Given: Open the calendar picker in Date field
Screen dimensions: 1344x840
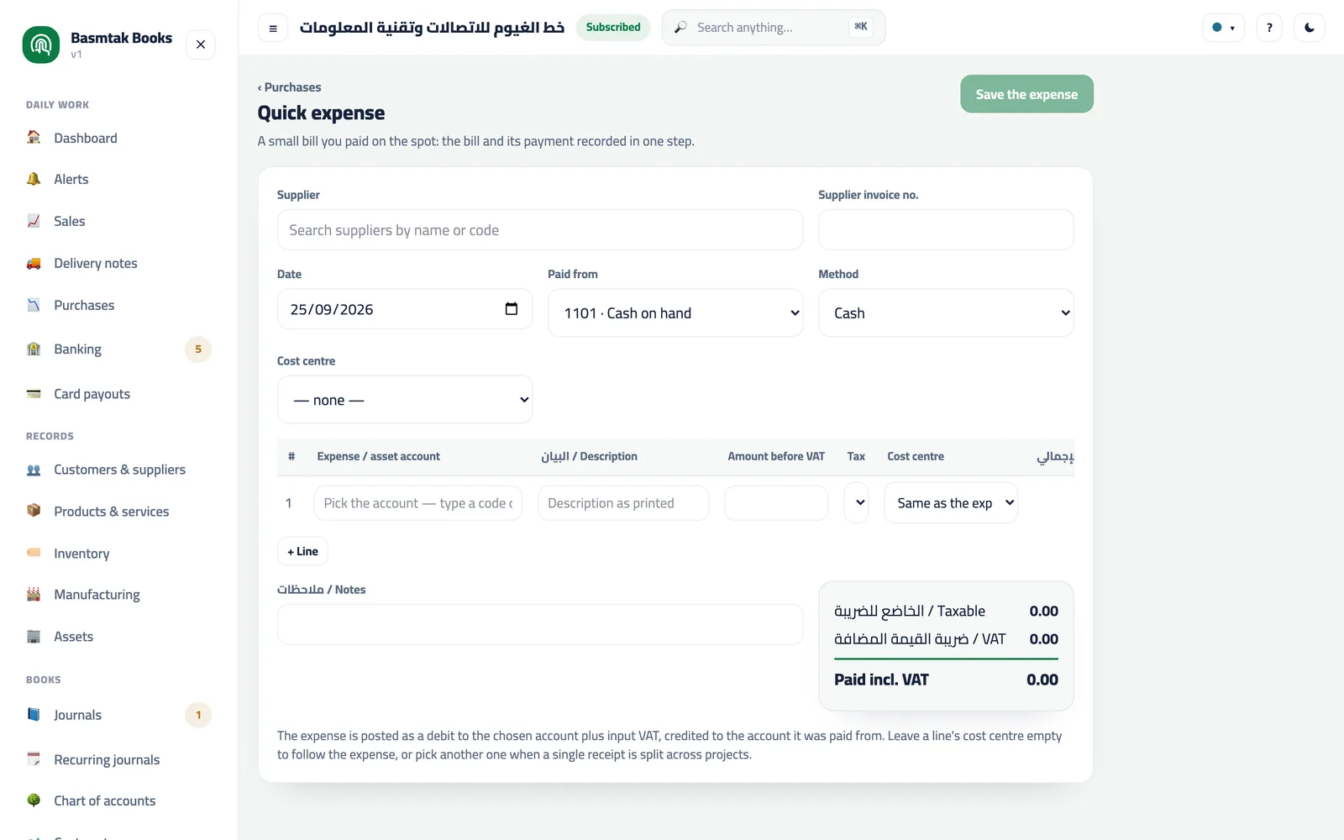Looking at the screenshot, I should (511, 308).
